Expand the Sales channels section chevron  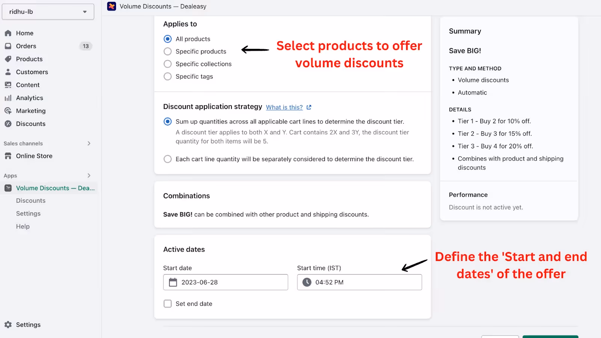coord(89,143)
